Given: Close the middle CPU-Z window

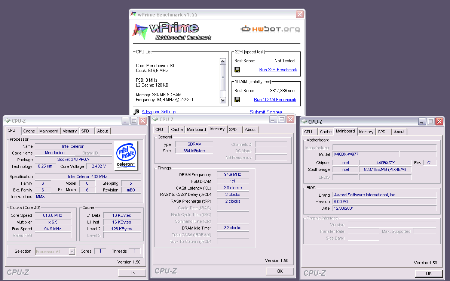Looking at the screenshot, I should (290, 119).
